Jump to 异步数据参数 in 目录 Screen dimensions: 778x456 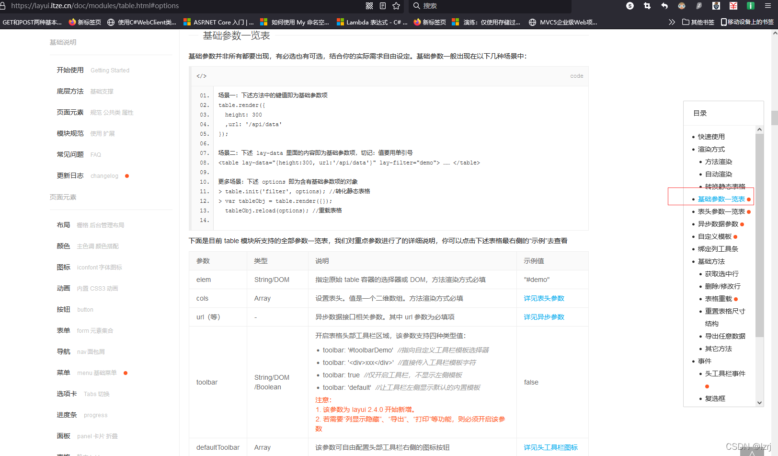718,224
